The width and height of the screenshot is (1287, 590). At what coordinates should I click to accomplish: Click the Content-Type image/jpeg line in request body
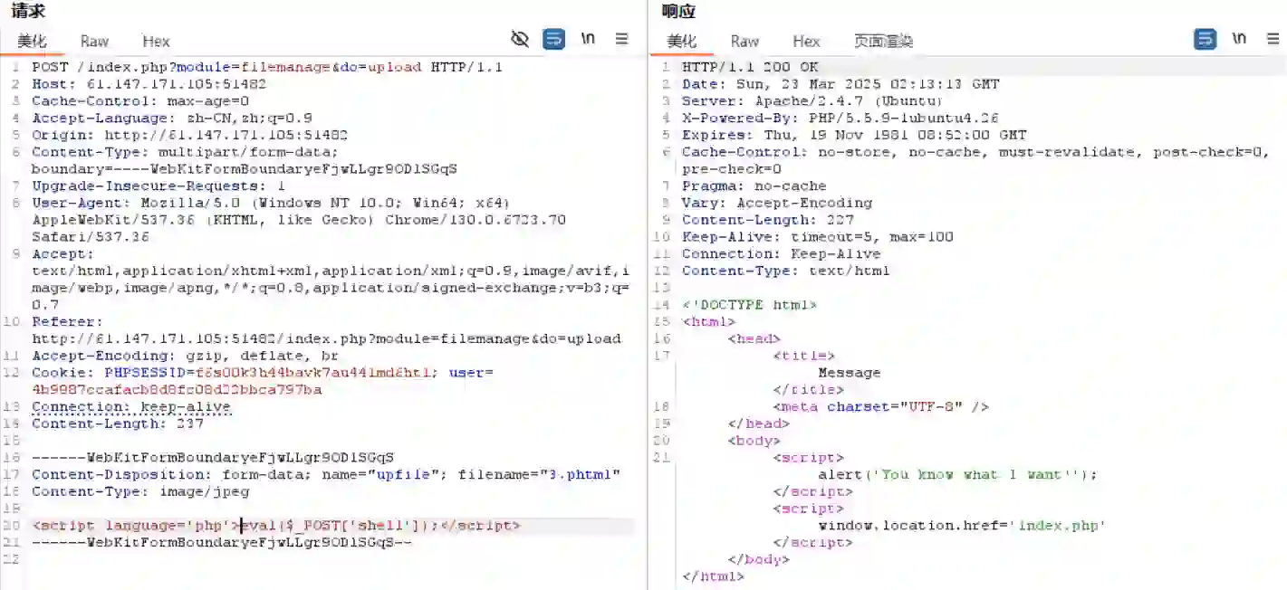point(140,492)
